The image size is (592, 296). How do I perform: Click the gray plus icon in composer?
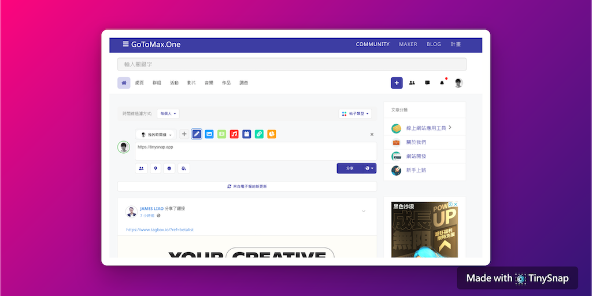184,134
